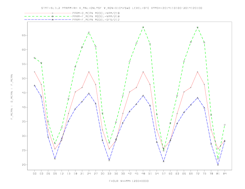Click x-axis tick label 42
This screenshot has width=245, height=189.
[130, 174]
